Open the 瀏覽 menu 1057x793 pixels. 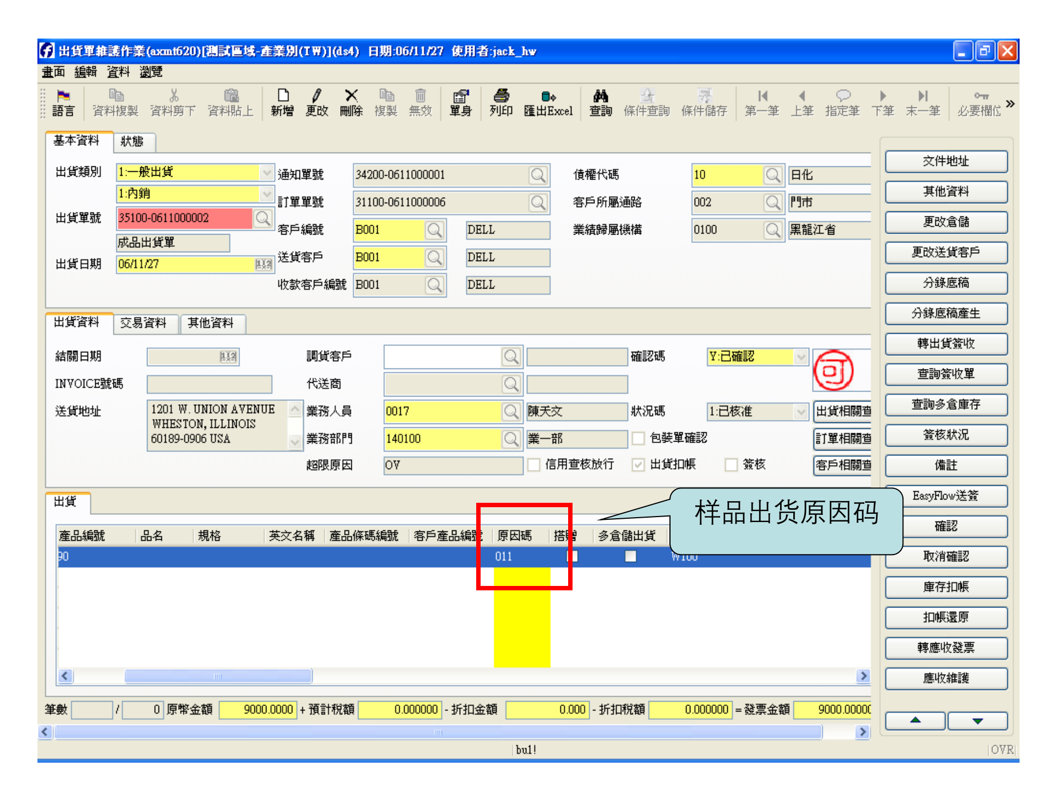pyautogui.click(x=150, y=72)
